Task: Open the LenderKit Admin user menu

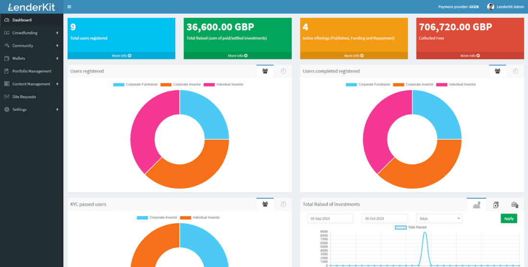Action: coord(505,7)
